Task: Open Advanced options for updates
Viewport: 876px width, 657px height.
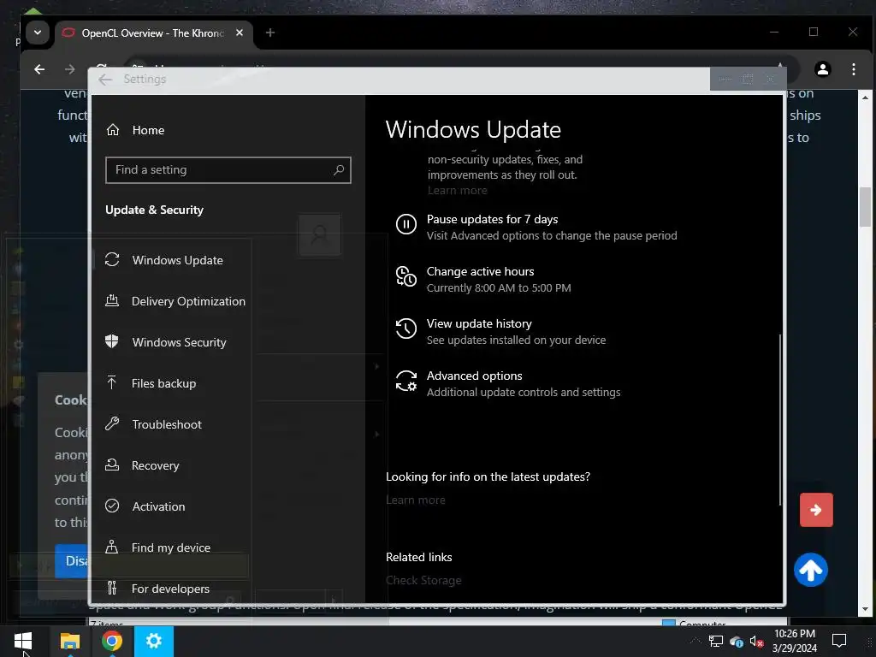Action: pyautogui.click(x=474, y=376)
